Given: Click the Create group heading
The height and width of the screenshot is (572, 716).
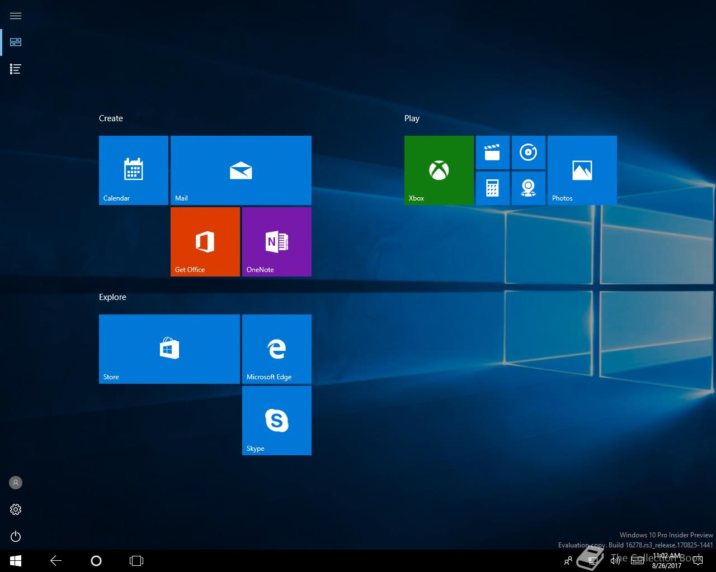Looking at the screenshot, I should [111, 118].
